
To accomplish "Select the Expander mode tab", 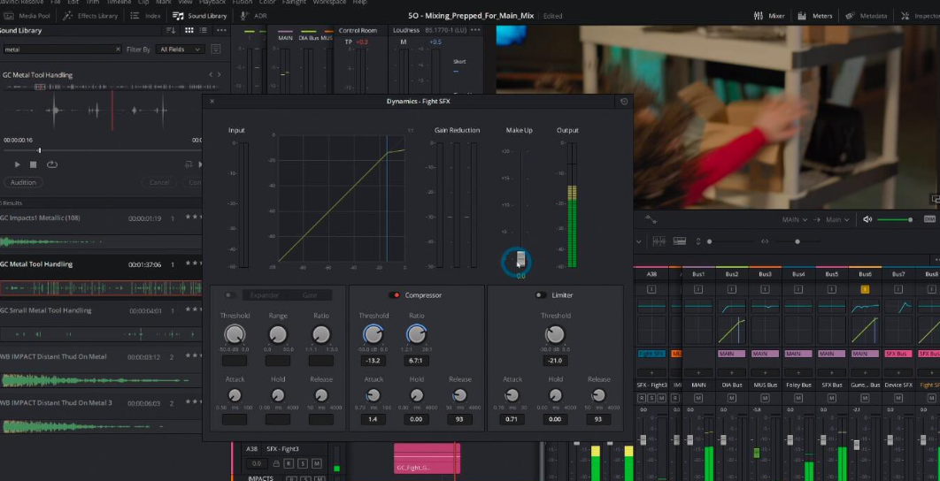I will coord(265,295).
